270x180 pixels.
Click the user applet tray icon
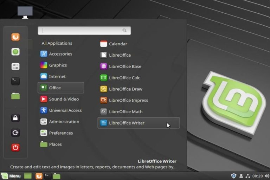(x=241, y=176)
